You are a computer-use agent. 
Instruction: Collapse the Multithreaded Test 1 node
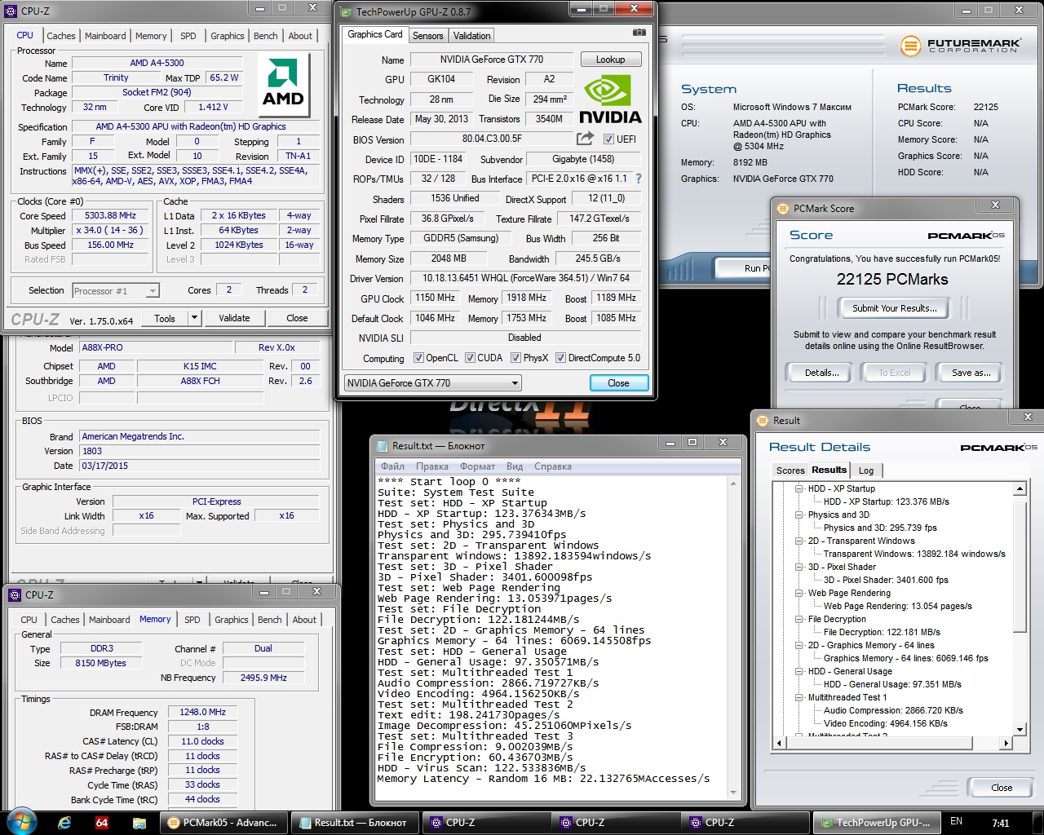(799, 698)
